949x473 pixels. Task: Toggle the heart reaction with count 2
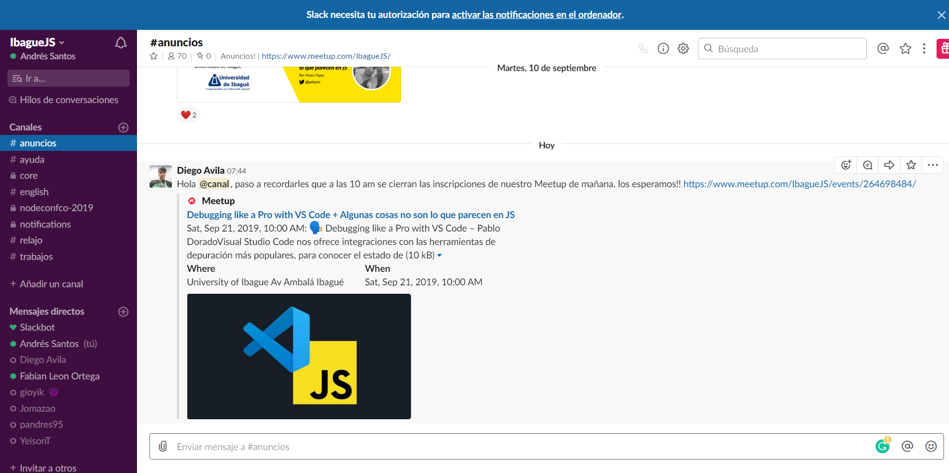[189, 115]
